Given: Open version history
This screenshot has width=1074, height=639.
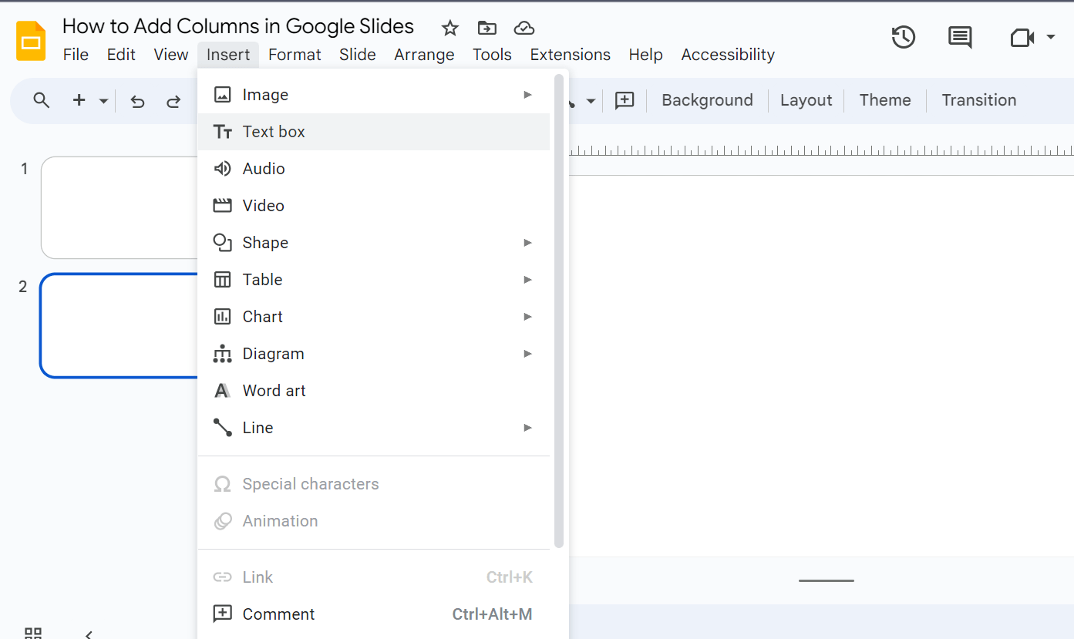Looking at the screenshot, I should [x=903, y=36].
